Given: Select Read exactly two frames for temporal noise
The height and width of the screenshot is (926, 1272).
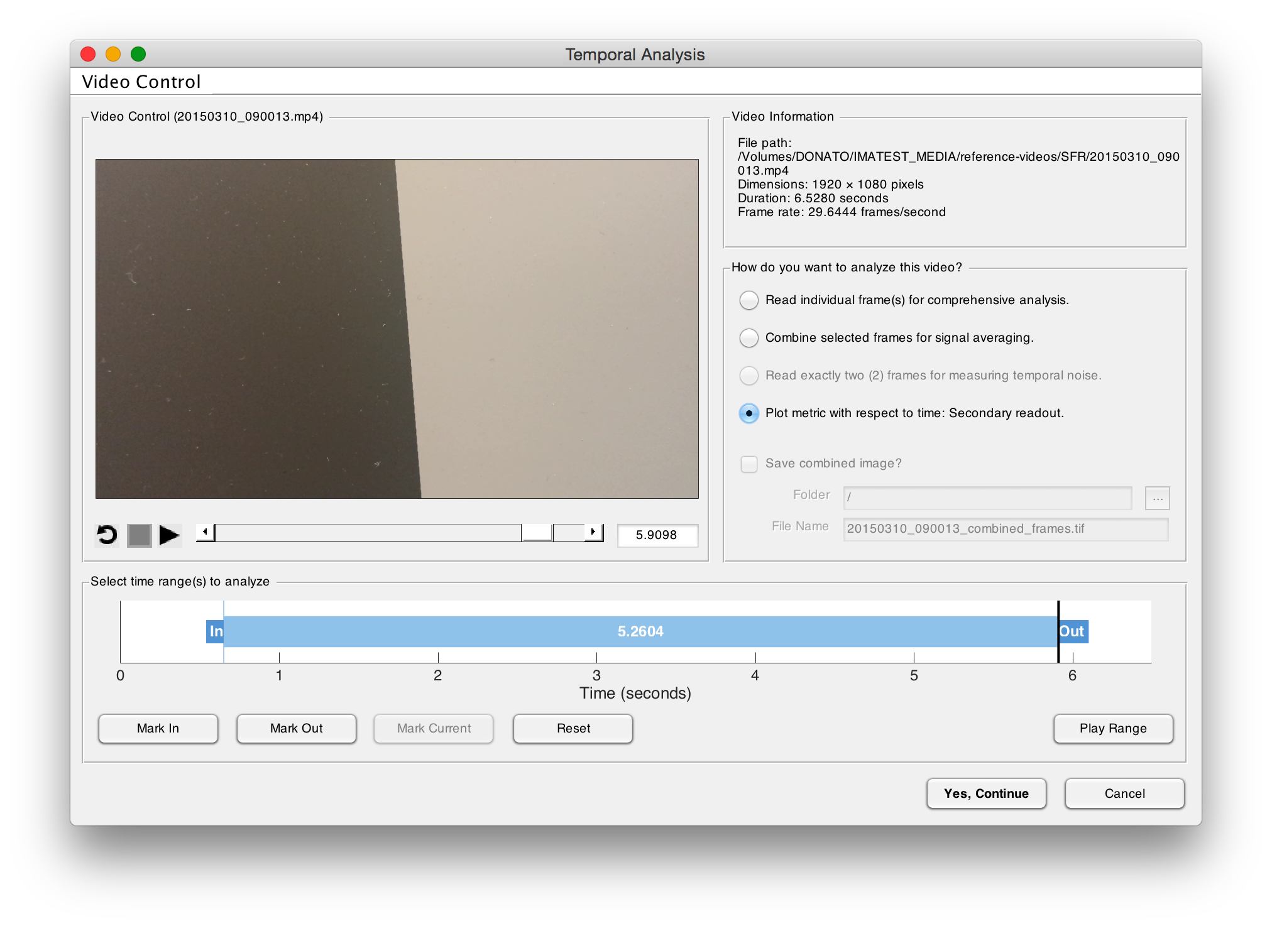Looking at the screenshot, I should (748, 376).
